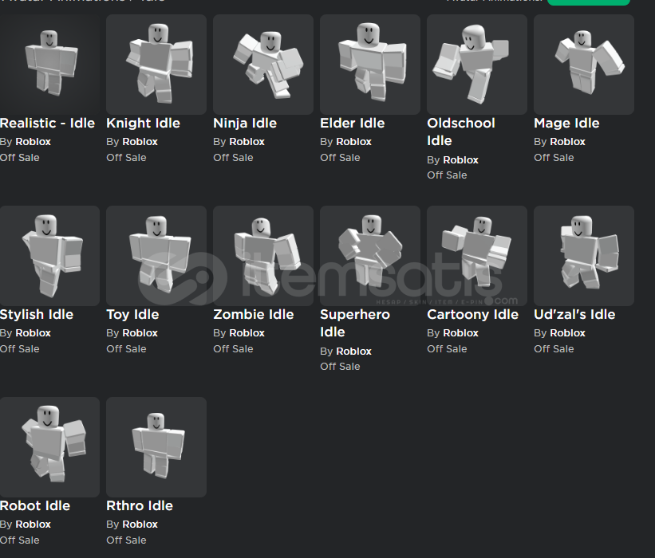The height and width of the screenshot is (558, 655).
Task: Pick the Superhero Idle avatar thumbnail
Action: (x=370, y=255)
